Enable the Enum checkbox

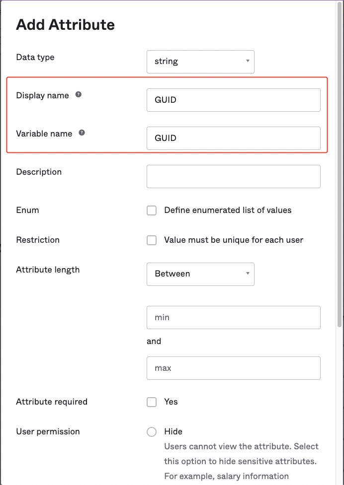[x=152, y=210]
